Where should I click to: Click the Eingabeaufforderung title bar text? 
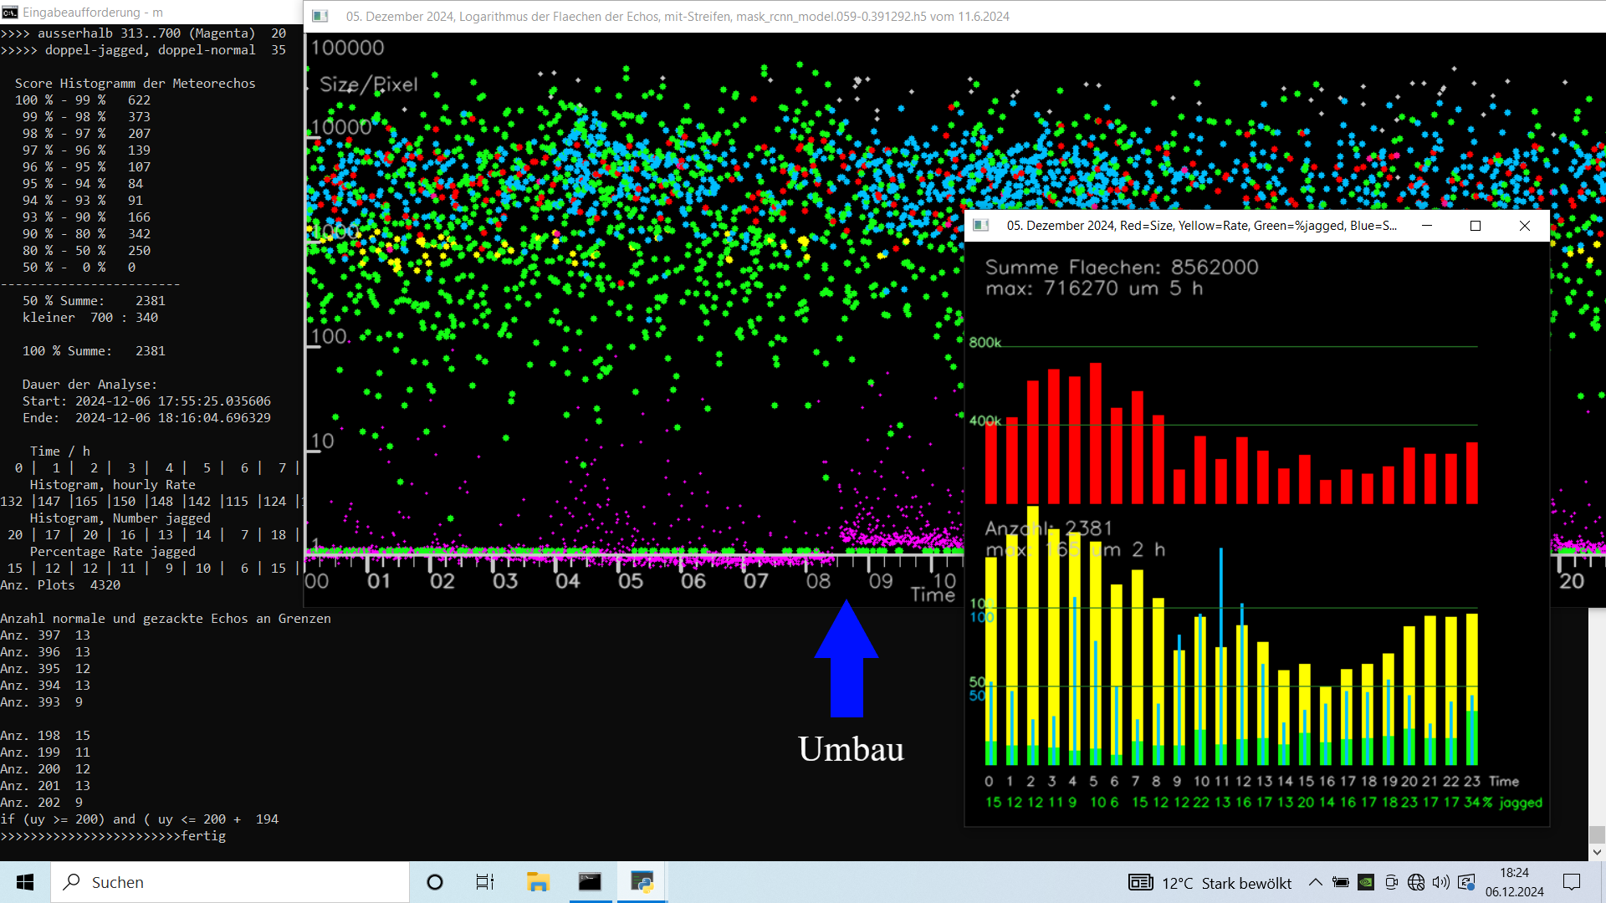(x=93, y=13)
